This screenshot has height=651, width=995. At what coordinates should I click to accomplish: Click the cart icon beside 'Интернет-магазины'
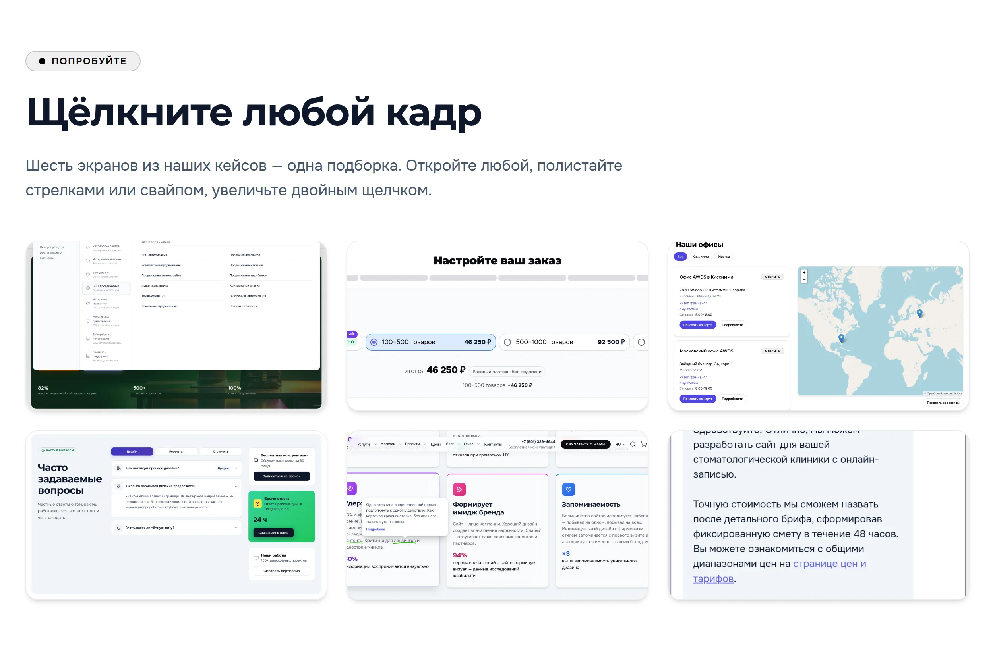88,261
